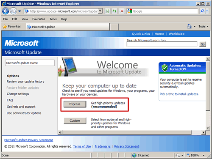Click the Google search provider icon
This screenshot has width=212, height=159.
[x=129, y=11]
